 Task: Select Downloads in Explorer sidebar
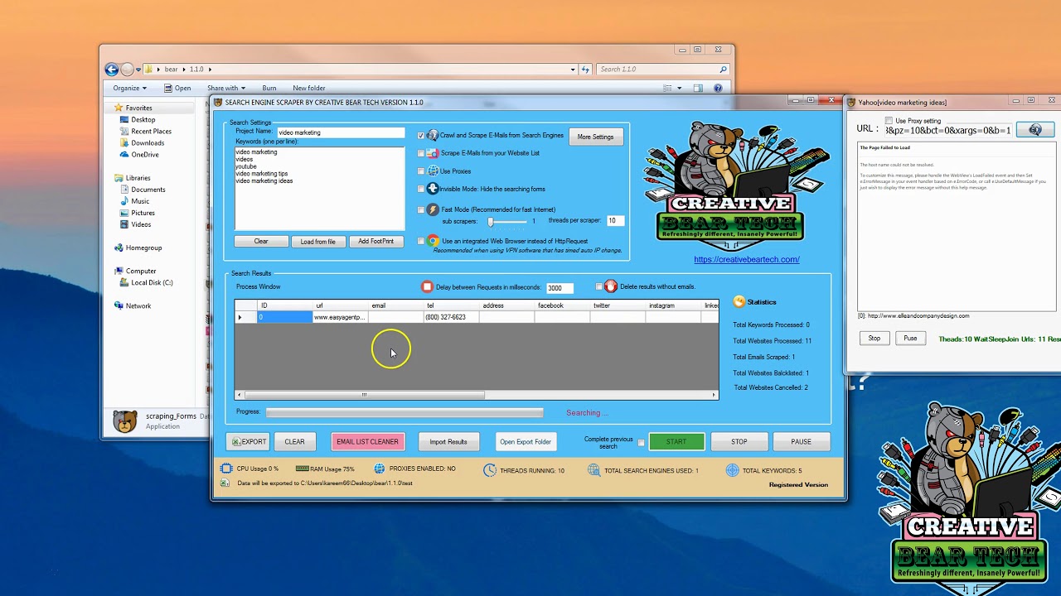pyautogui.click(x=148, y=142)
